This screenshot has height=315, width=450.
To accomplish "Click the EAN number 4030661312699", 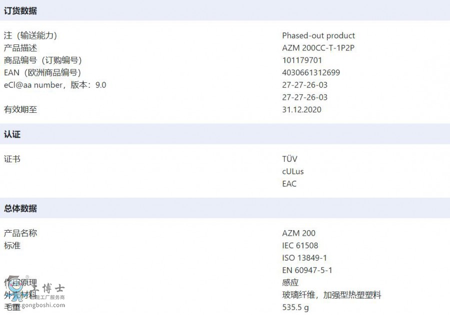I will click(x=311, y=72).
